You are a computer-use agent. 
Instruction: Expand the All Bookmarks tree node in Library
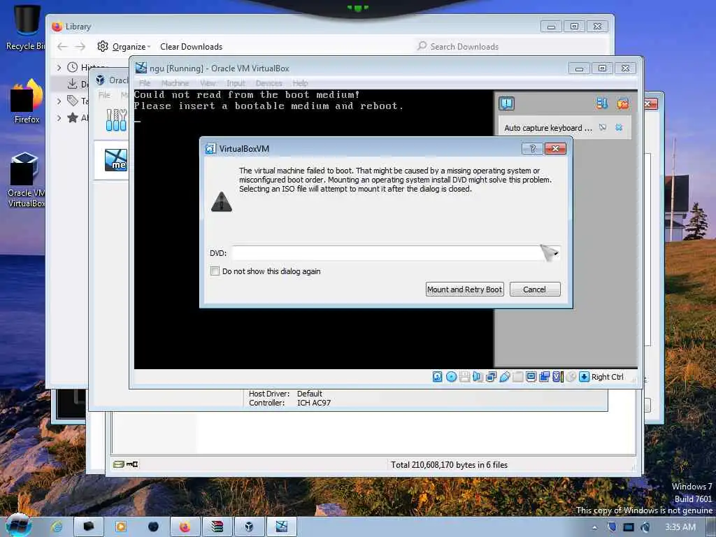point(59,117)
